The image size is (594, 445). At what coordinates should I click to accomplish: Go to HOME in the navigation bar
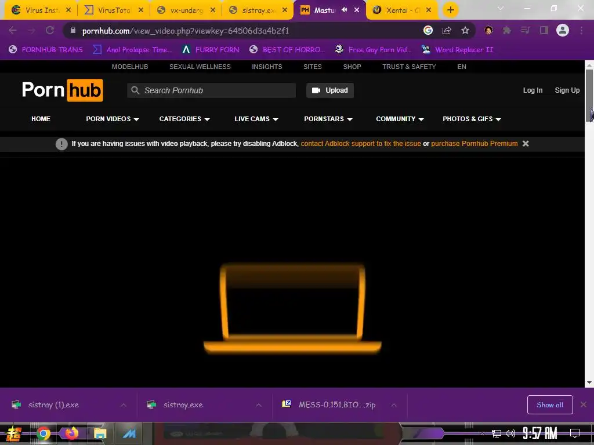41,119
